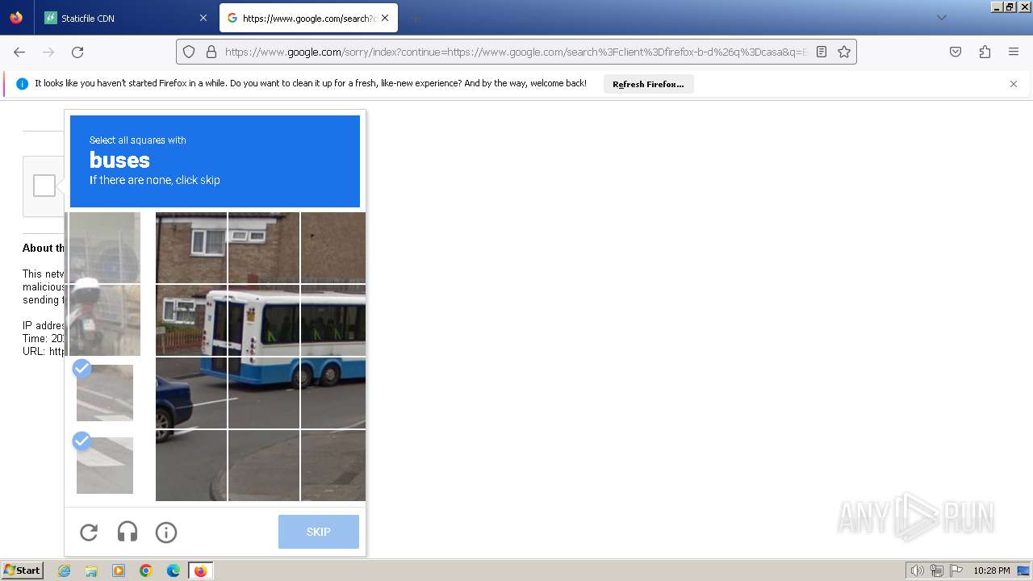
Task: Deselect the lower checked road tile
Action: pyautogui.click(x=105, y=466)
